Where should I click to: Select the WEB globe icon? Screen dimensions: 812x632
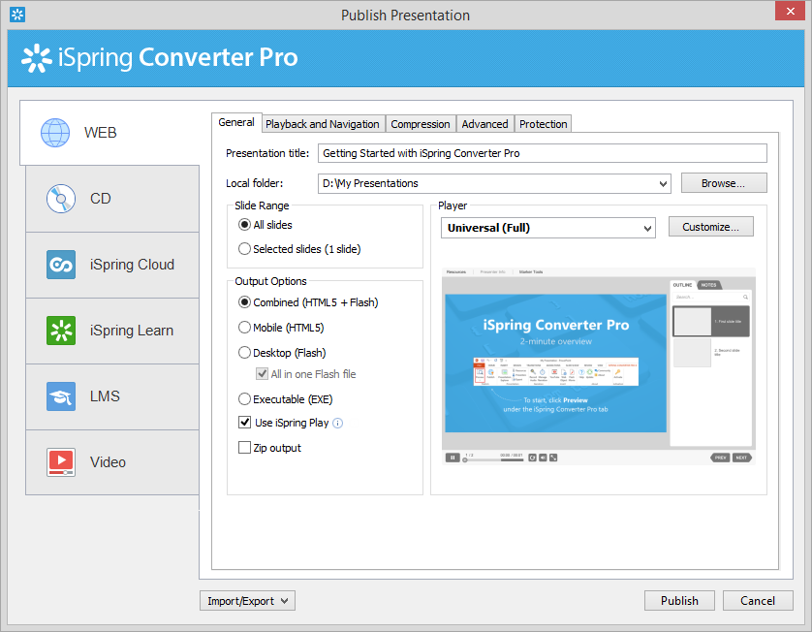55,133
